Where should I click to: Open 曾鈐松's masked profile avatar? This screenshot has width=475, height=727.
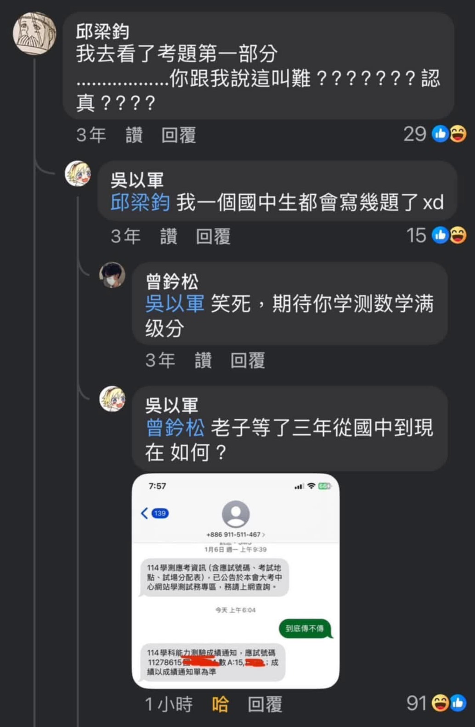[113, 275]
